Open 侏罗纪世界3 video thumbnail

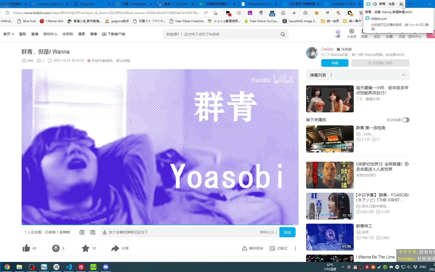[330, 175]
